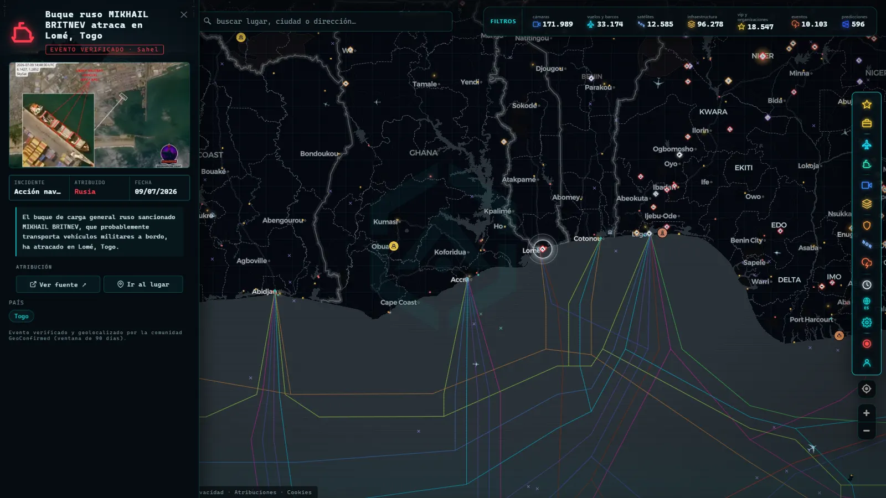Open settings gear in right toolbar
886x498 pixels.
[867, 323]
